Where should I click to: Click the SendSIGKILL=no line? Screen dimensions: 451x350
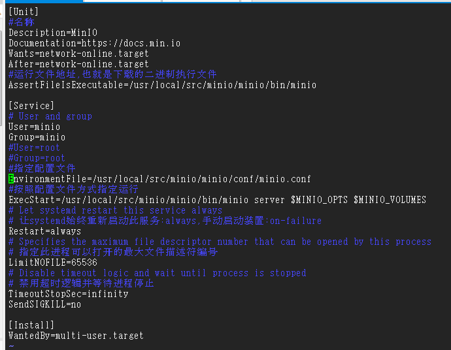click(45, 304)
